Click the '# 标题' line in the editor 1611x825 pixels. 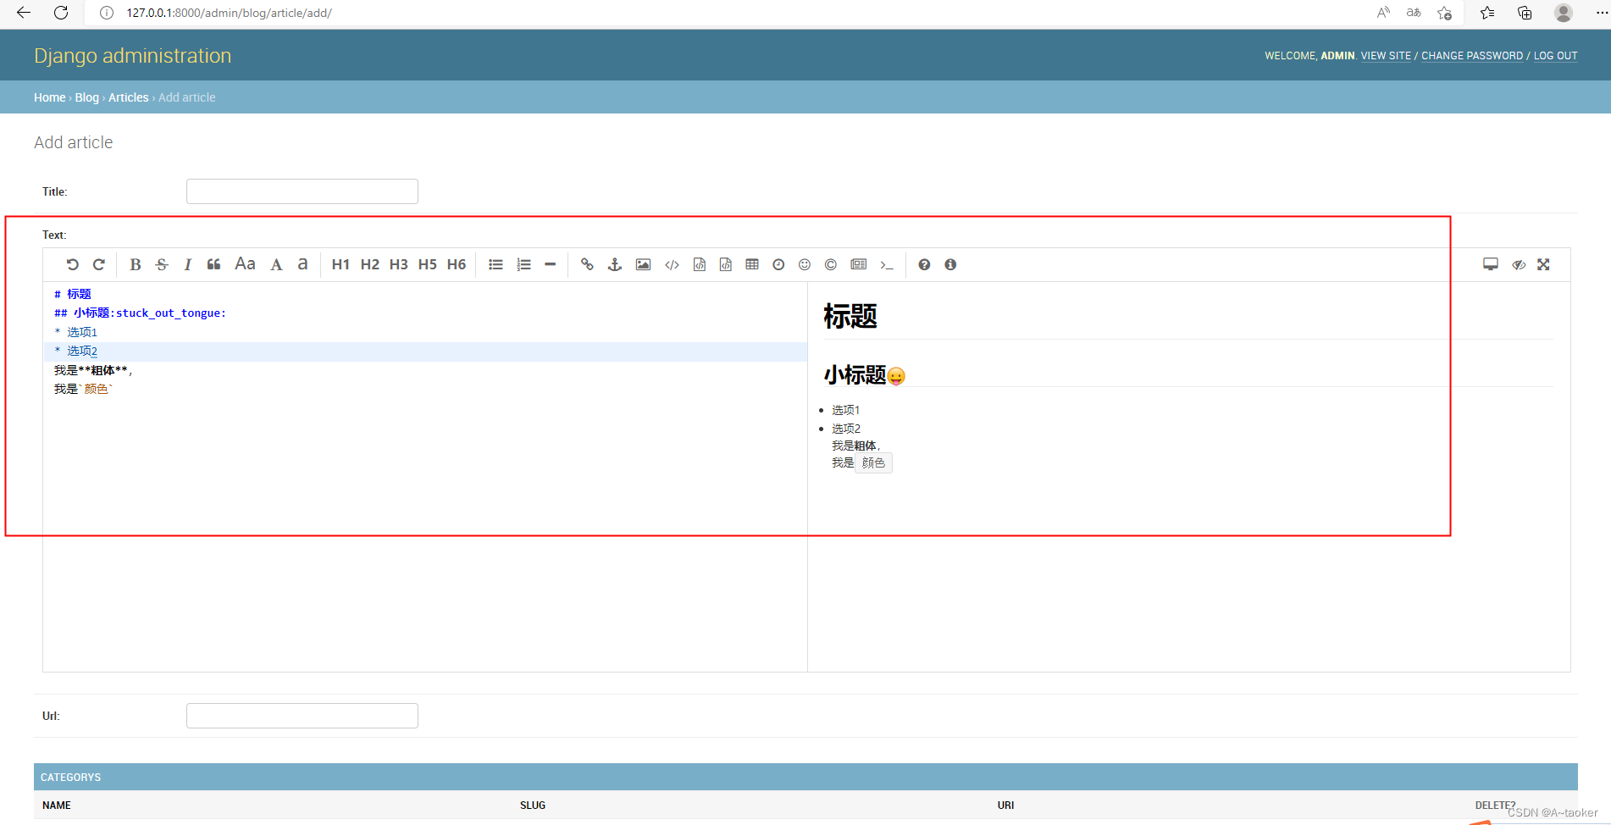72,294
